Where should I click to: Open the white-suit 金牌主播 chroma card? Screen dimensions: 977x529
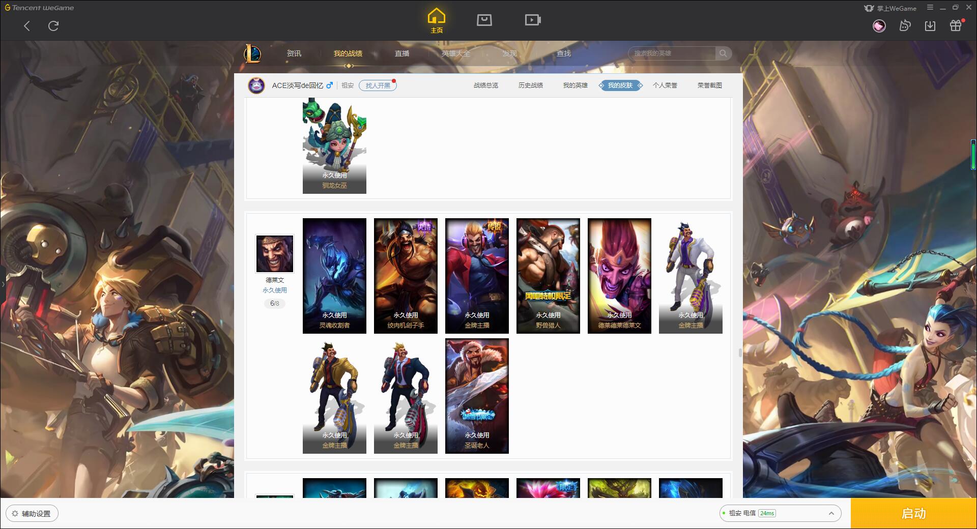[691, 276]
